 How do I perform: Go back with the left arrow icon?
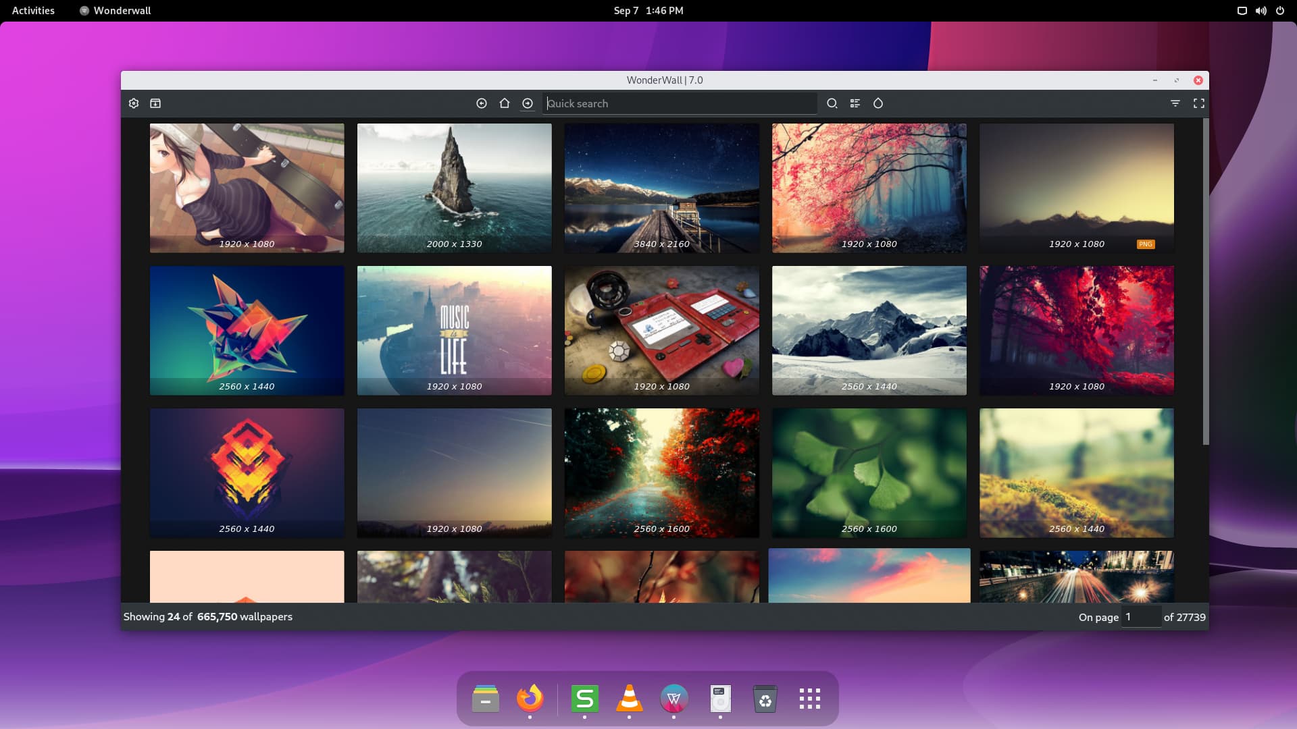[482, 103]
